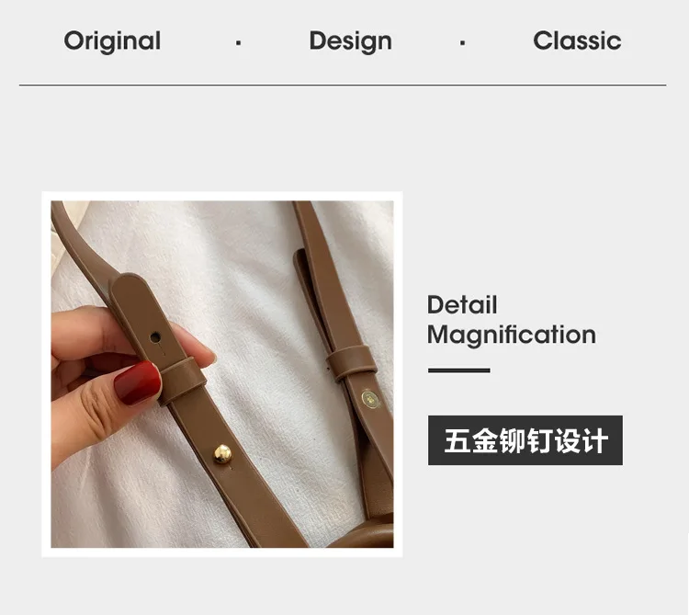The height and width of the screenshot is (615, 689).
Task: Click the short underline below Detail Magnification
Action: coord(458,370)
